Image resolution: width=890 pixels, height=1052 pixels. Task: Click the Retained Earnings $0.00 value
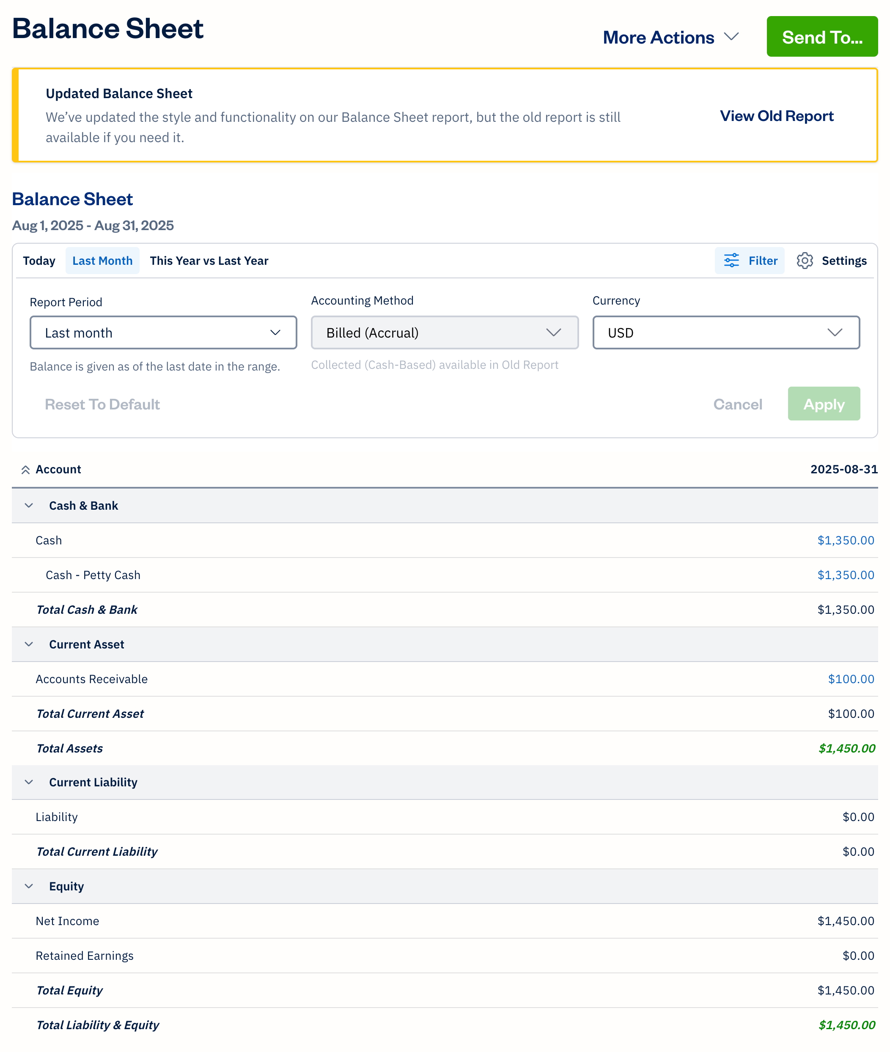point(858,956)
